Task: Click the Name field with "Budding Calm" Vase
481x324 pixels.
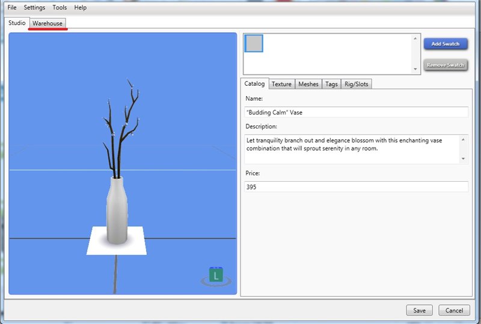Action: coord(356,112)
